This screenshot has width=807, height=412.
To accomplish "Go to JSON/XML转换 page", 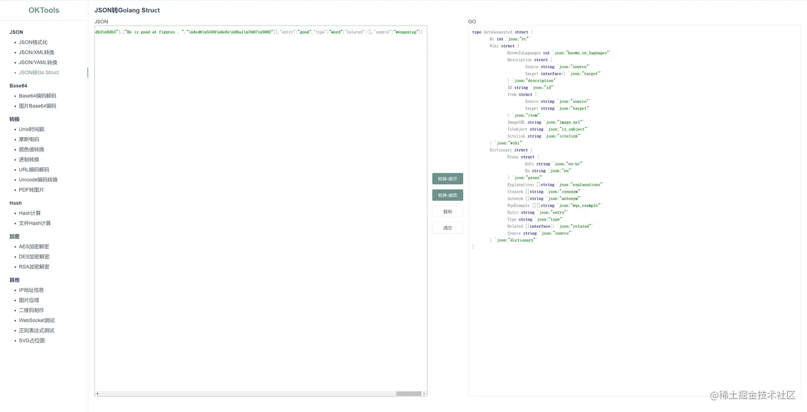I will pos(36,52).
